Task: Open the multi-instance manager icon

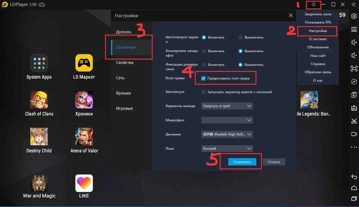Action: (354, 95)
